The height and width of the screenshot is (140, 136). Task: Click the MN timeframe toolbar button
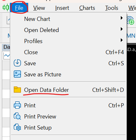pyautogui.click(x=131, y=36)
